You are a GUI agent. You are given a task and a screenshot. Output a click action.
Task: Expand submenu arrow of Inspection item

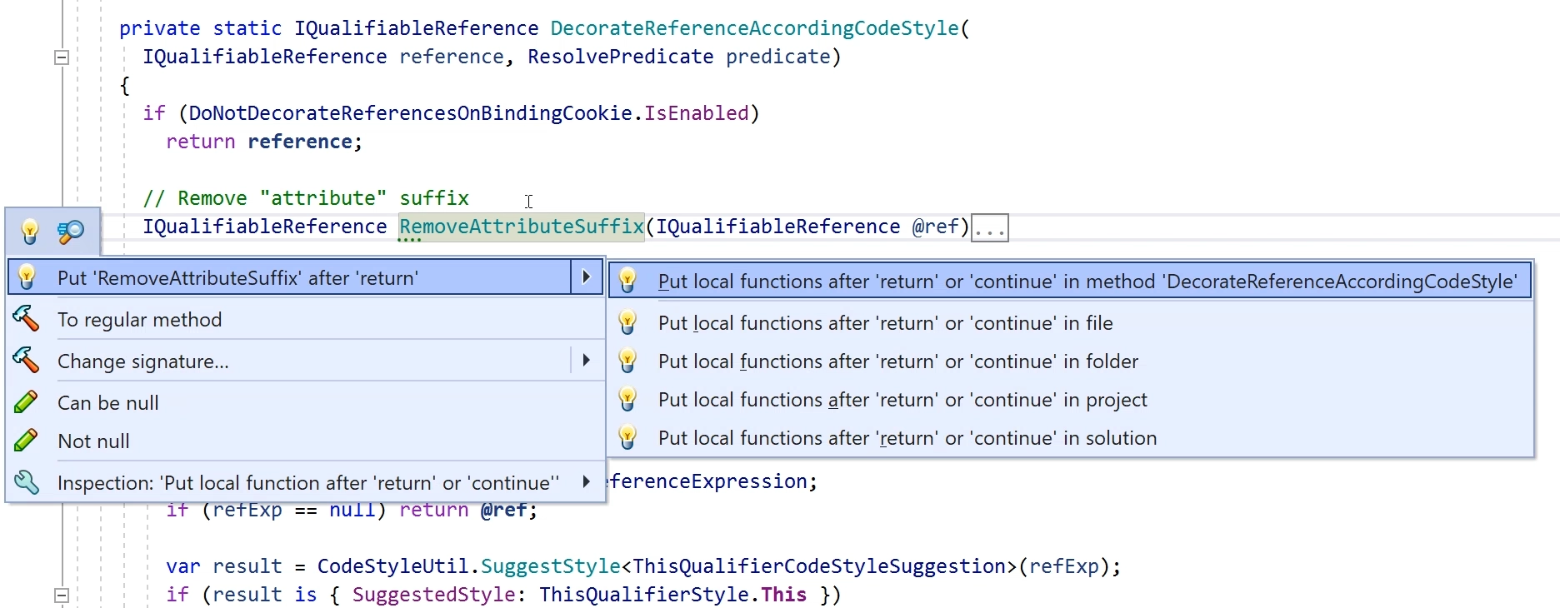(x=586, y=482)
